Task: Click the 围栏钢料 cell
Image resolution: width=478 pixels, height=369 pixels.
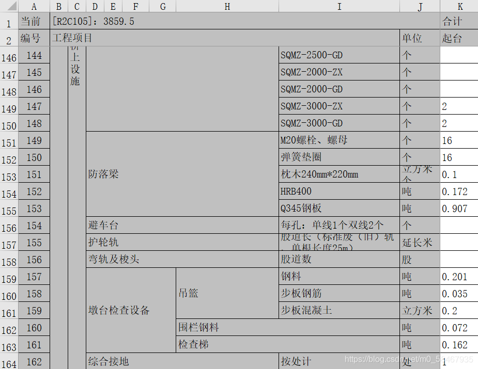Action: pos(288,328)
